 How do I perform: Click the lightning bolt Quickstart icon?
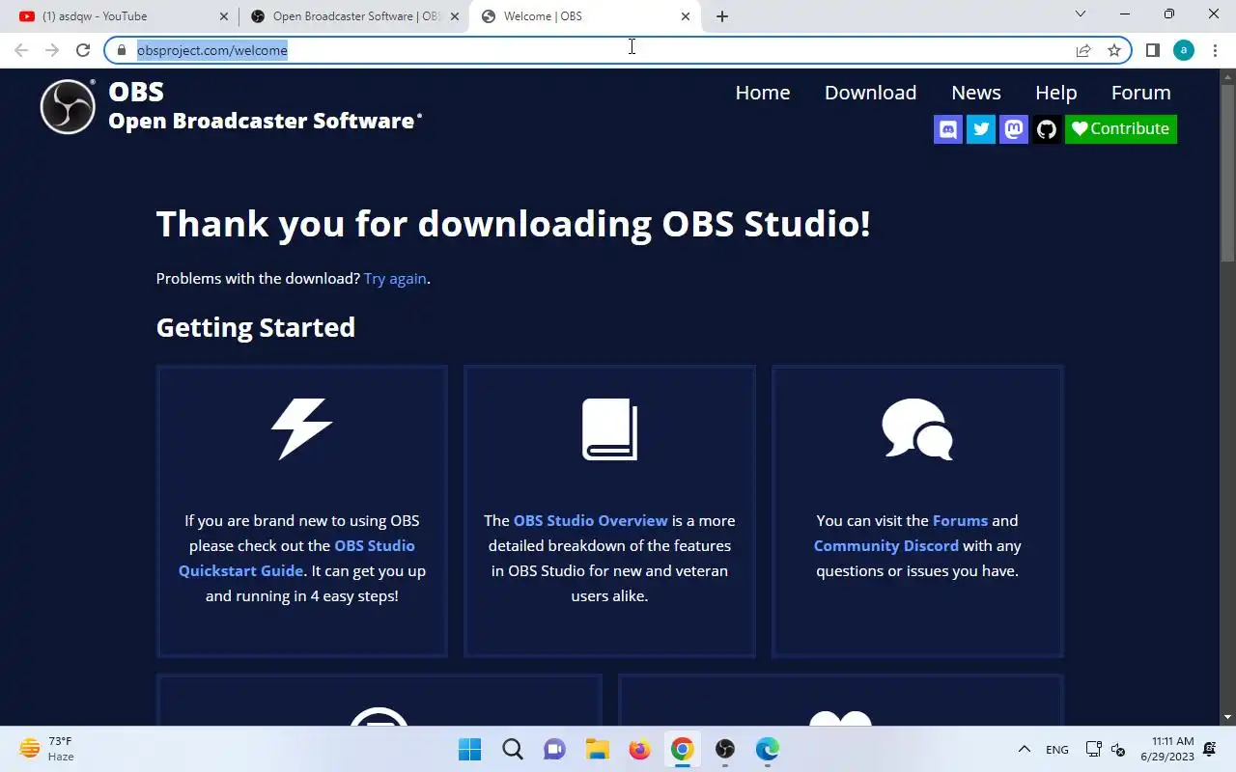point(301,428)
